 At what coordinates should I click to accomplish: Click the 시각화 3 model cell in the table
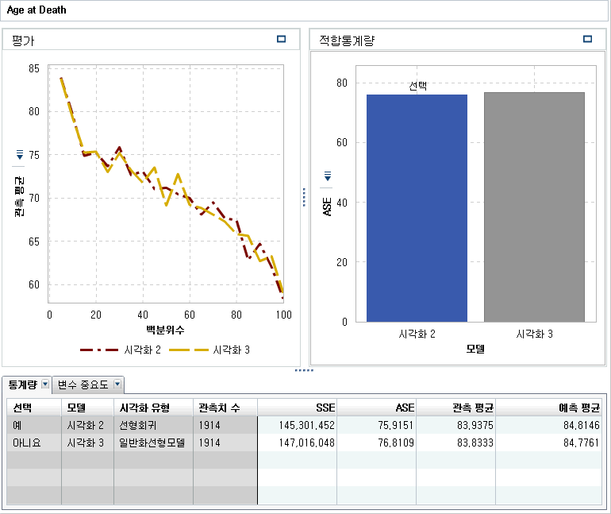[87, 443]
